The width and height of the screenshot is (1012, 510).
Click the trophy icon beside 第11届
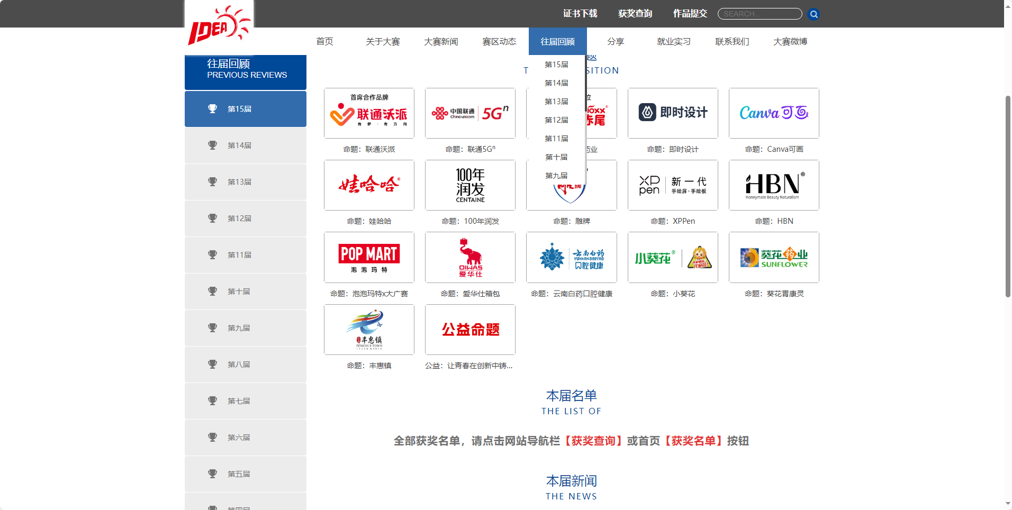[x=213, y=255]
